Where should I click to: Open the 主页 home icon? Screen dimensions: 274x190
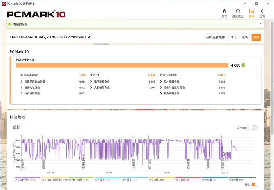point(224,13)
